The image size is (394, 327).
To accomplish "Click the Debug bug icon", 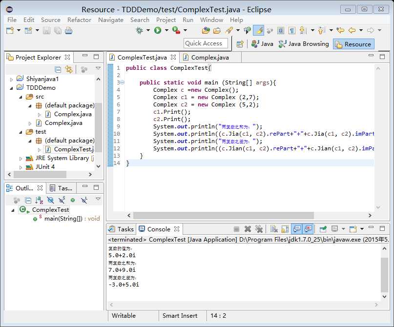I will point(139,30).
